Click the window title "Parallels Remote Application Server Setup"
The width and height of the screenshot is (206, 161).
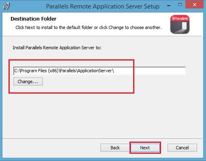point(103,6)
